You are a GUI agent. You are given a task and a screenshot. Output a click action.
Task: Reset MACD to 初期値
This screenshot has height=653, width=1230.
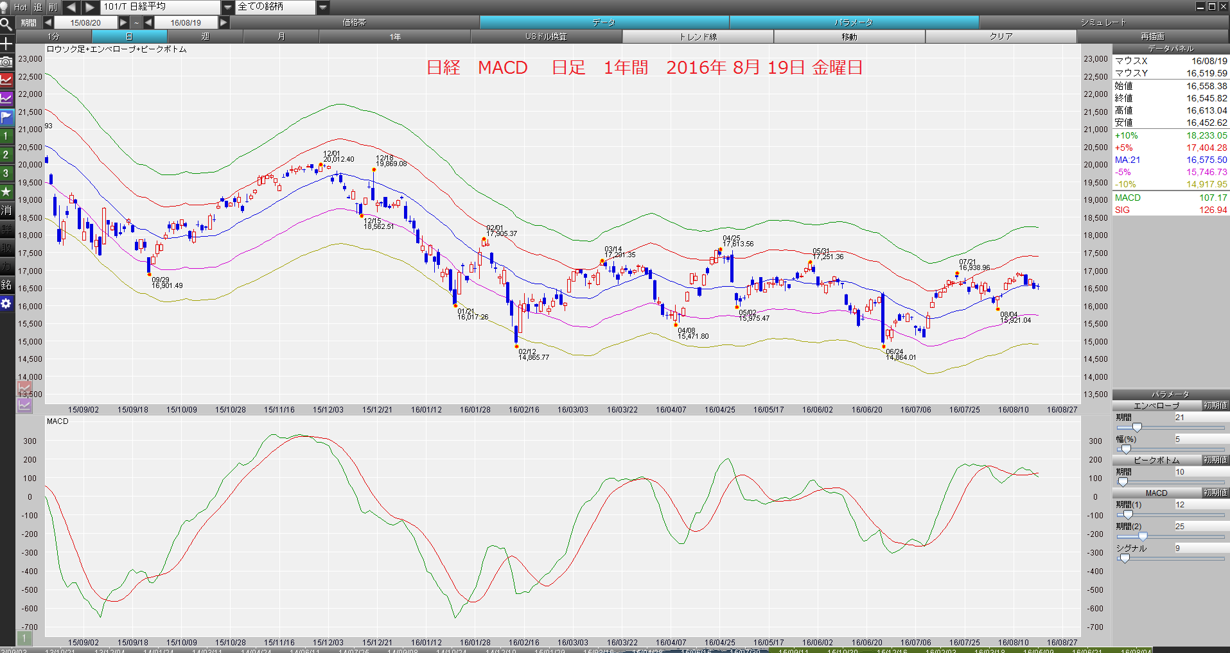click(x=1215, y=493)
